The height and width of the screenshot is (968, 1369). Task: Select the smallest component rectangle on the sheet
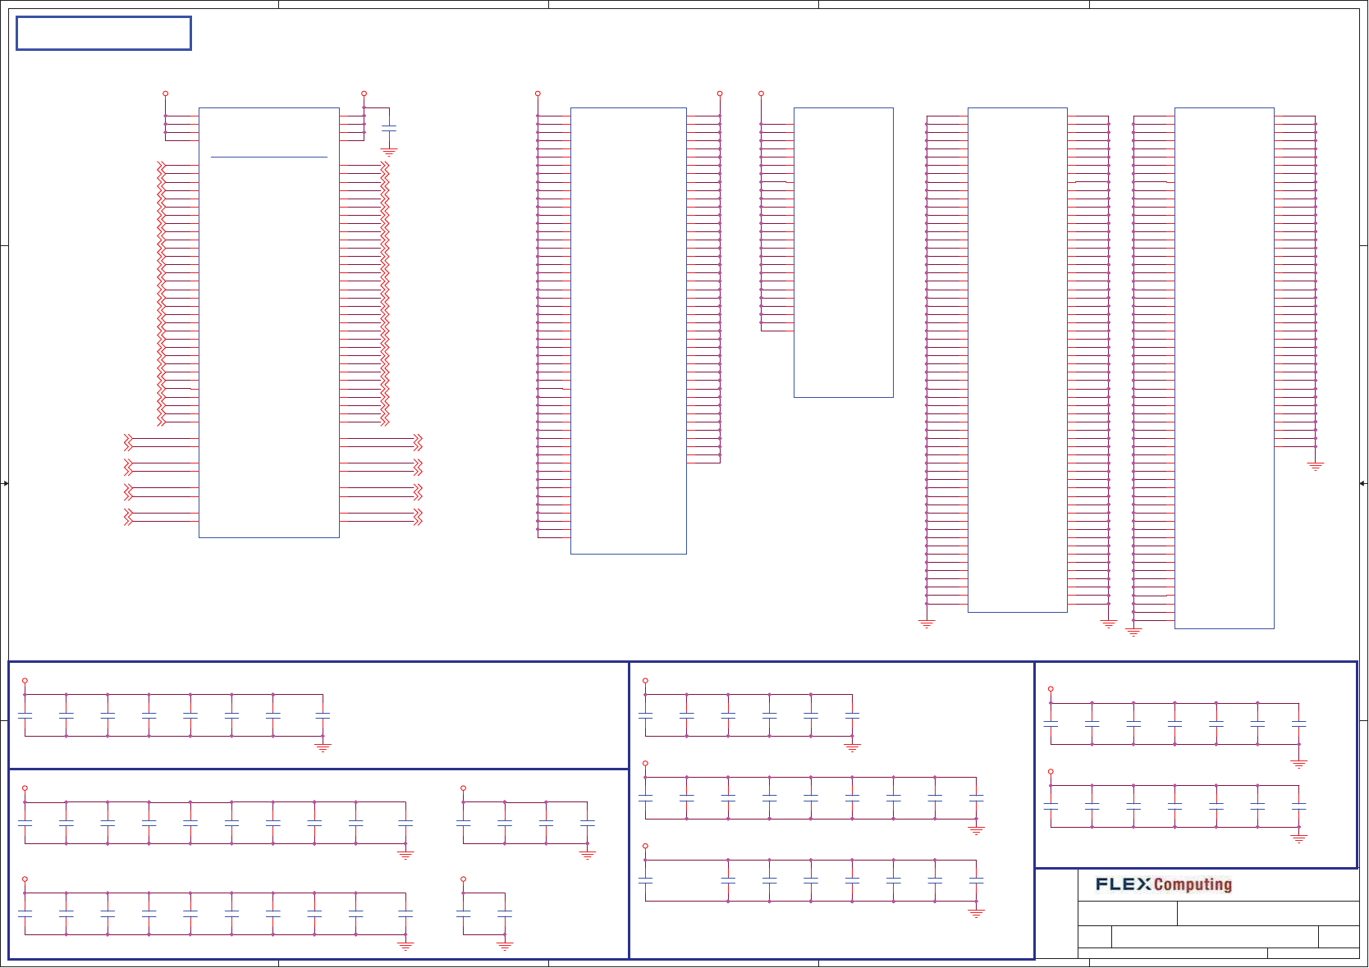click(x=844, y=253)
